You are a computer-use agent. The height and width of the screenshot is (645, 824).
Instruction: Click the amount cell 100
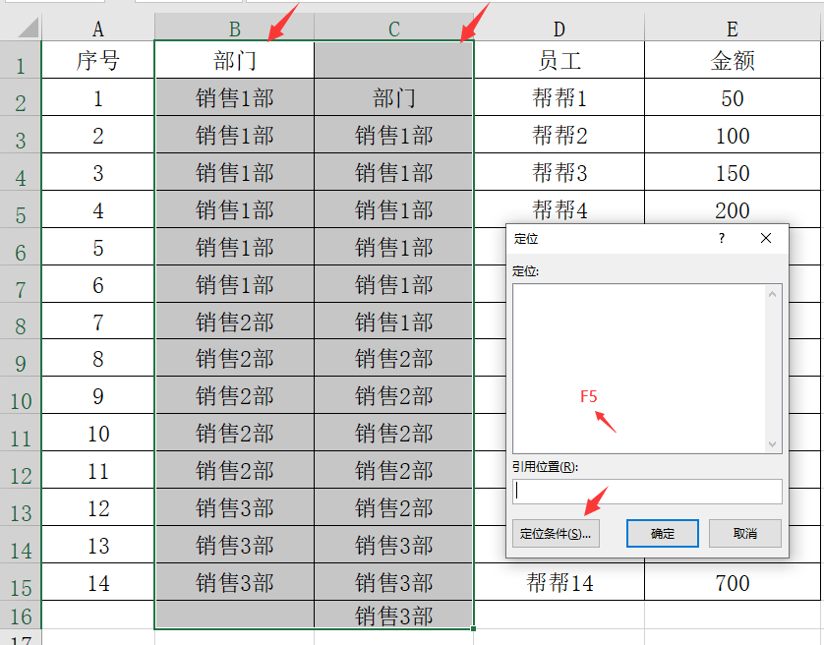[732, 135]
